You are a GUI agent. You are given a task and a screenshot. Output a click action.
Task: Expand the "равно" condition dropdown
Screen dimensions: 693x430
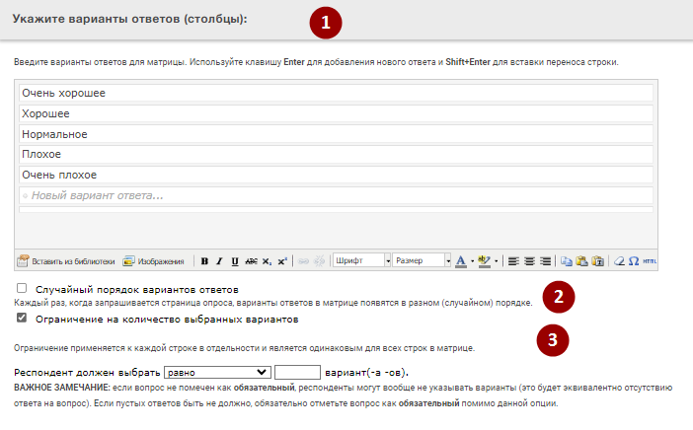coord(217,372)
